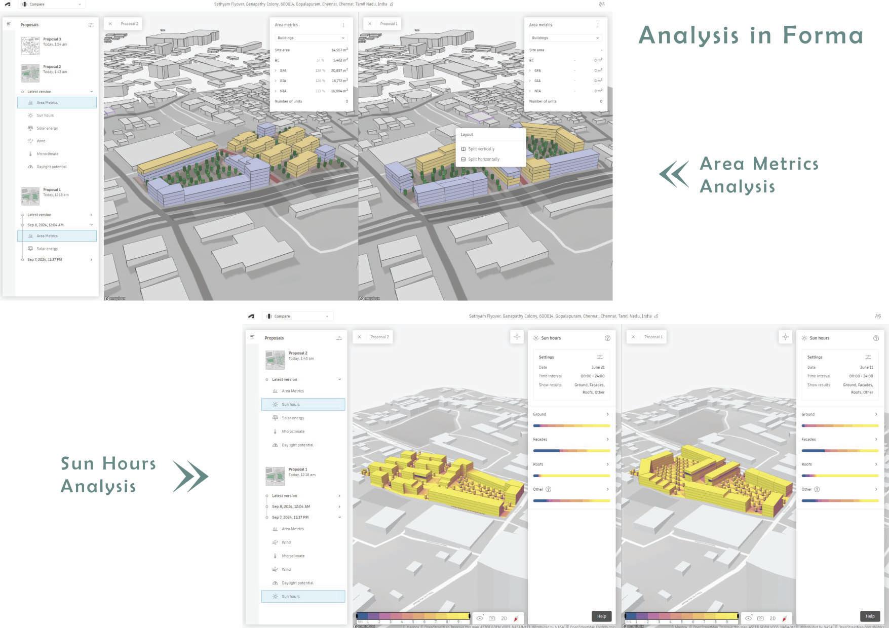
Task: Select Proposal 3 thumbnail
Action: click(x=30, y=46)
